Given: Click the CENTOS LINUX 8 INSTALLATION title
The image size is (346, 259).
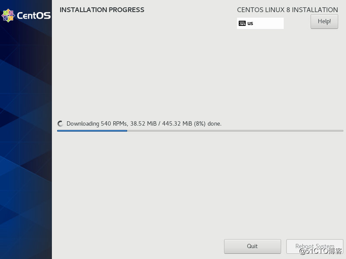Looking at the screenshot, I should (287, 10).
